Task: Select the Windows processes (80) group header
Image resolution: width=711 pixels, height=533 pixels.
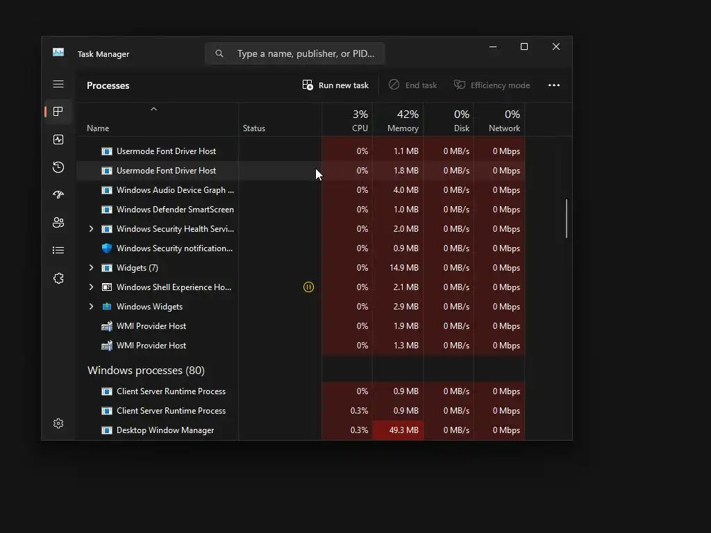Action: pos(146,371)
